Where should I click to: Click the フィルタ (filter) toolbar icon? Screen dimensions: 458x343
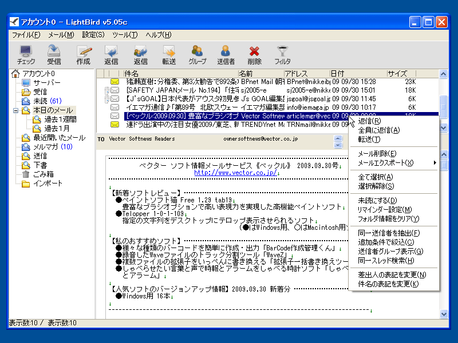point(282,55)
